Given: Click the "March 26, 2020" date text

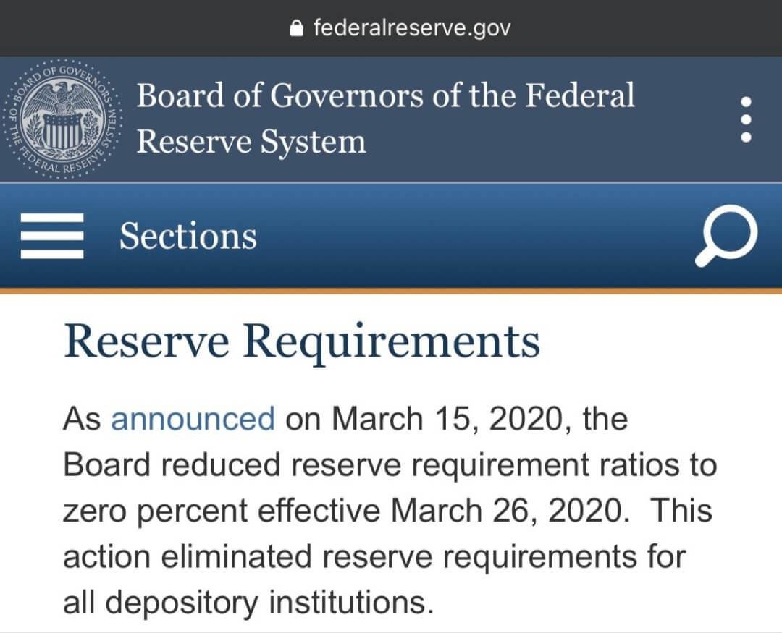Looking at the screenshot, I should (506, 511).
